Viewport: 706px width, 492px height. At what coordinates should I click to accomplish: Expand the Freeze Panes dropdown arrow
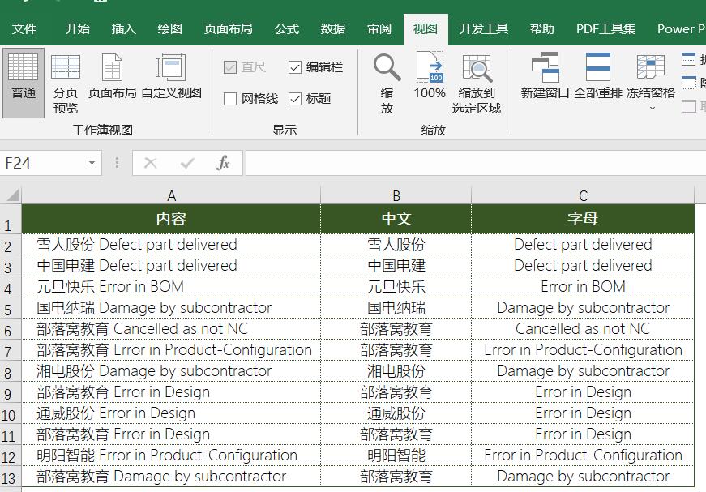(x=652, y=109)
